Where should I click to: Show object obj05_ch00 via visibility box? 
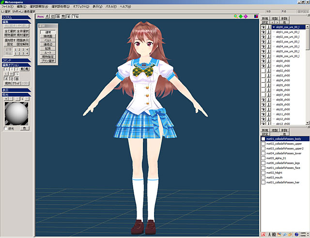click(x=263, y=85)
